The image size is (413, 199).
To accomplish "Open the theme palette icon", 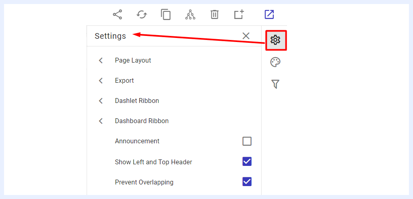I will [275, 63].
